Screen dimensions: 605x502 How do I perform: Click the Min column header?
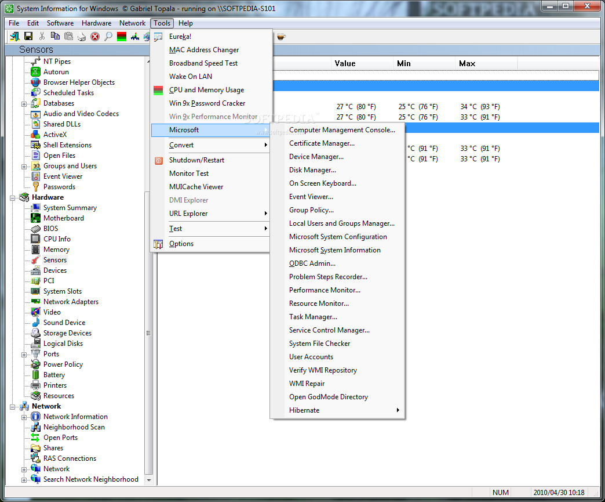(x=424, y=63)
